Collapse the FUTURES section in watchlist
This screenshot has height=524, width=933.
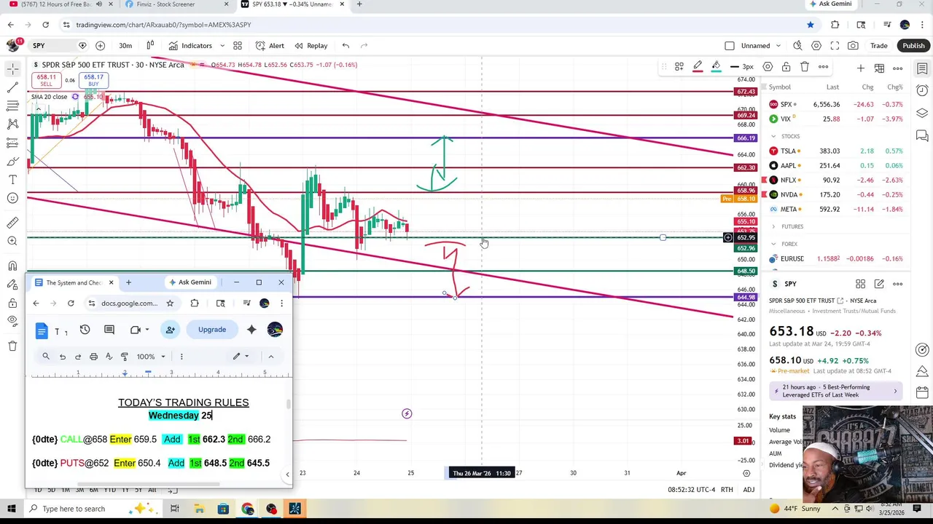pyautogui.click(x=774, y=226)
